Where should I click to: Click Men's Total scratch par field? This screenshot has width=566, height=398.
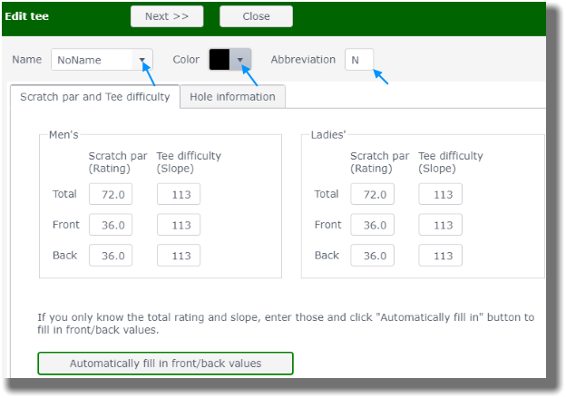coord(111,194)
